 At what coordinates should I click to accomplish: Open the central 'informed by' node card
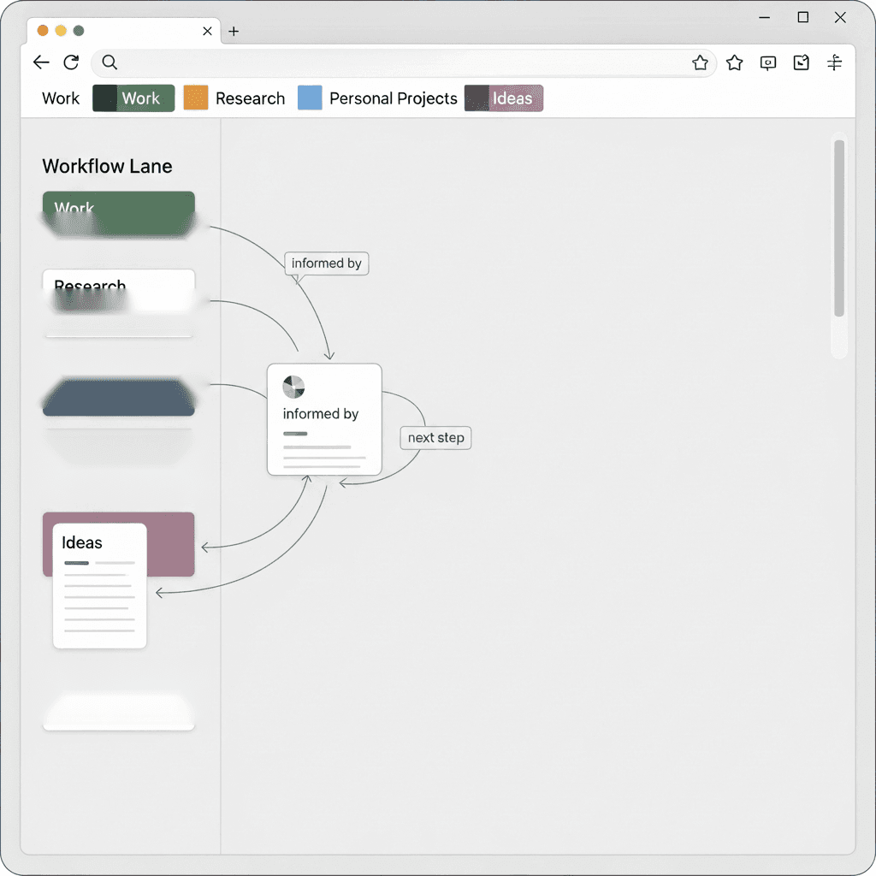pos(324,419)
